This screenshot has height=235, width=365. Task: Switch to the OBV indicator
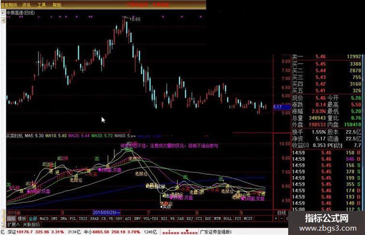coord(119,219)
